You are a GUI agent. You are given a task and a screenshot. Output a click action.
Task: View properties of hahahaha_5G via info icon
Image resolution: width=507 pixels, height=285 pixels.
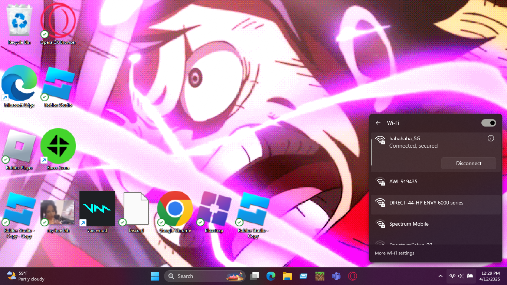[491, 138]
